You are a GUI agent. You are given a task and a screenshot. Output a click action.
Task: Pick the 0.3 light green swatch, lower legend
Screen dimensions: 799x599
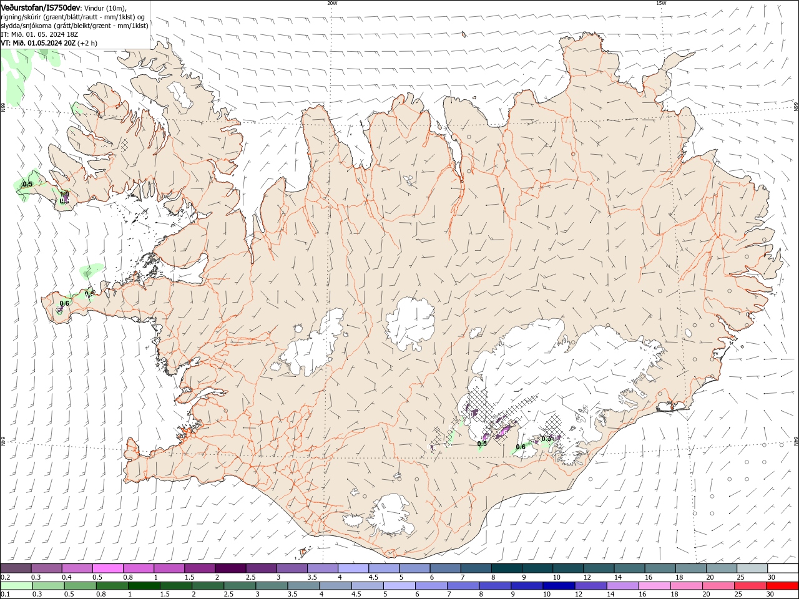[48, 586]
